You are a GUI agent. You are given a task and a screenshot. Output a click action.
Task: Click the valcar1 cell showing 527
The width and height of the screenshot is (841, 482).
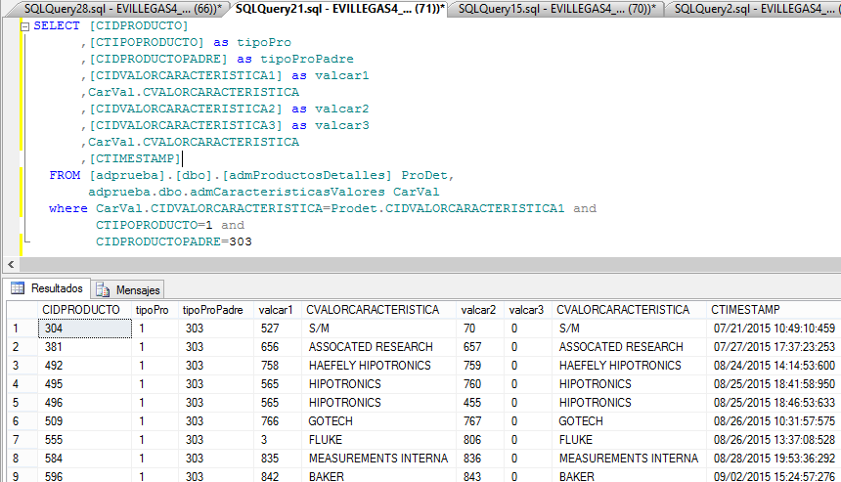[x=278, y=329]
